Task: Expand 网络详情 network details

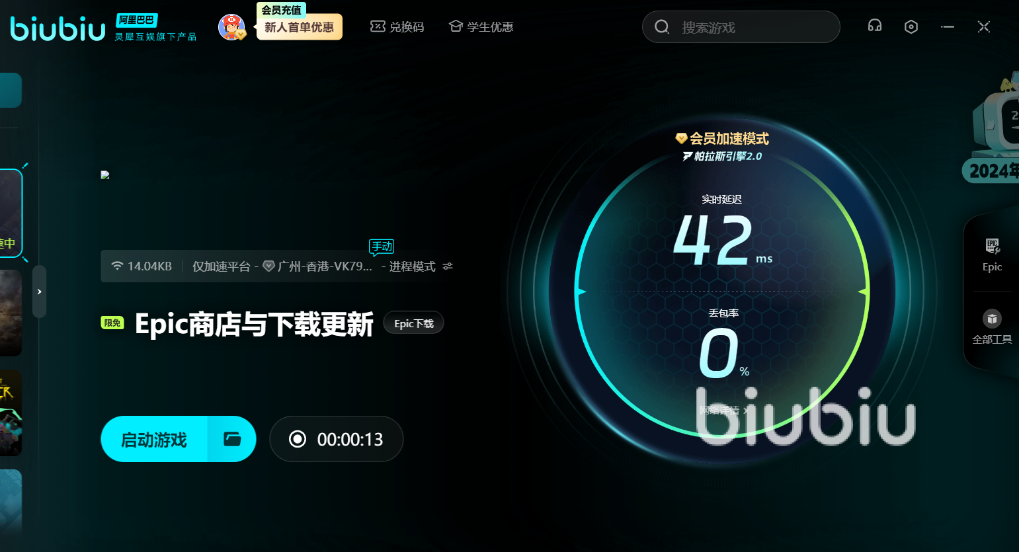Action: 723,411
